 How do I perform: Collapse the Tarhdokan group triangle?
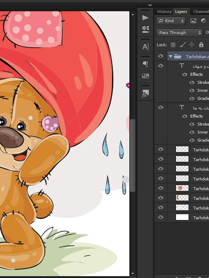[x=170, y=57]
